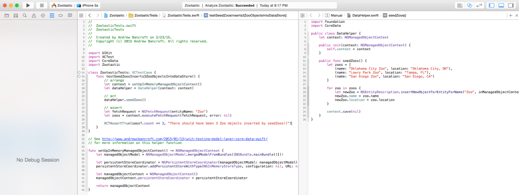Screen dimensions: 519x195
Task: Click the import XCTest statement
Action: point(101,57)
